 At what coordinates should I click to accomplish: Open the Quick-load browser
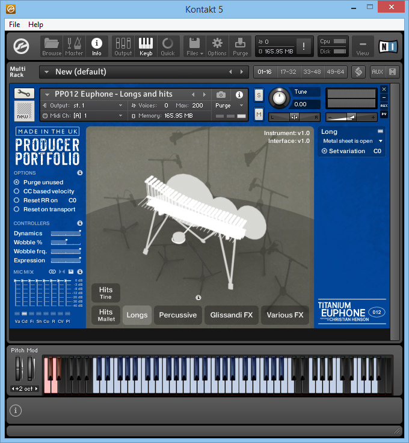click(x=168, y=46)
